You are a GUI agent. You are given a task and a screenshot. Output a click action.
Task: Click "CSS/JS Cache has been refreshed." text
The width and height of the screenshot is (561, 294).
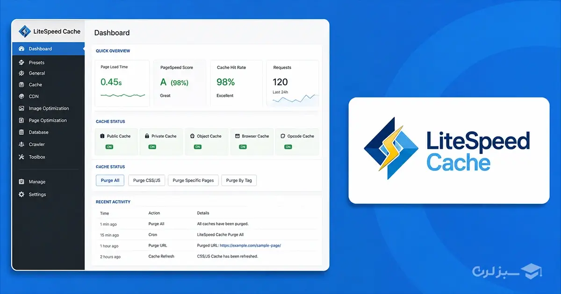(228, 256)
